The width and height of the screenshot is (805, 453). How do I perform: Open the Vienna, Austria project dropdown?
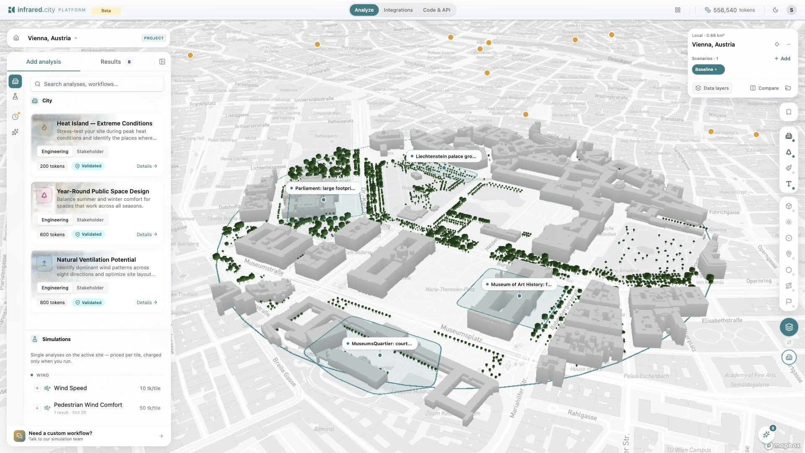click(x=53, y=38)
